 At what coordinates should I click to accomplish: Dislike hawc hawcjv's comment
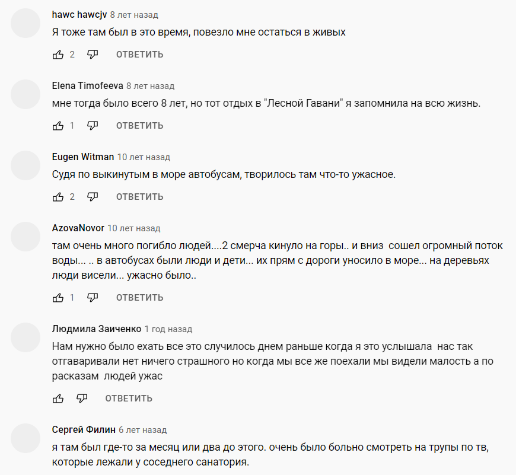point(93,55)
